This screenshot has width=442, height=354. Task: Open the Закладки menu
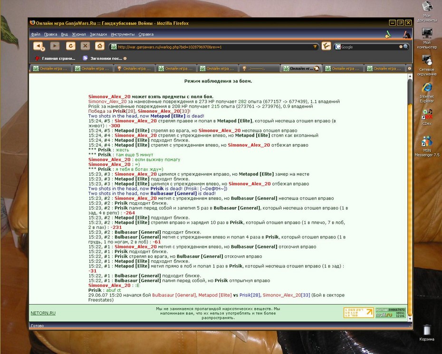pyautogui.click(x=98, y=34)
